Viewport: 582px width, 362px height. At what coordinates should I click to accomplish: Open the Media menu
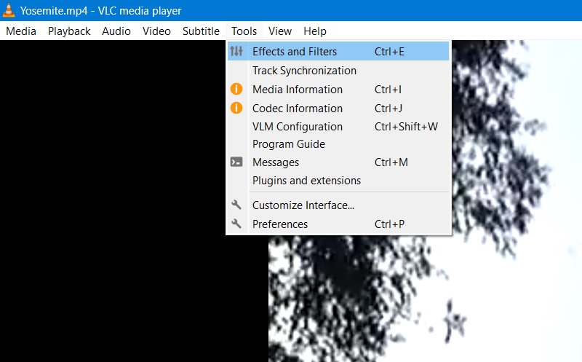tap(21, 31)
